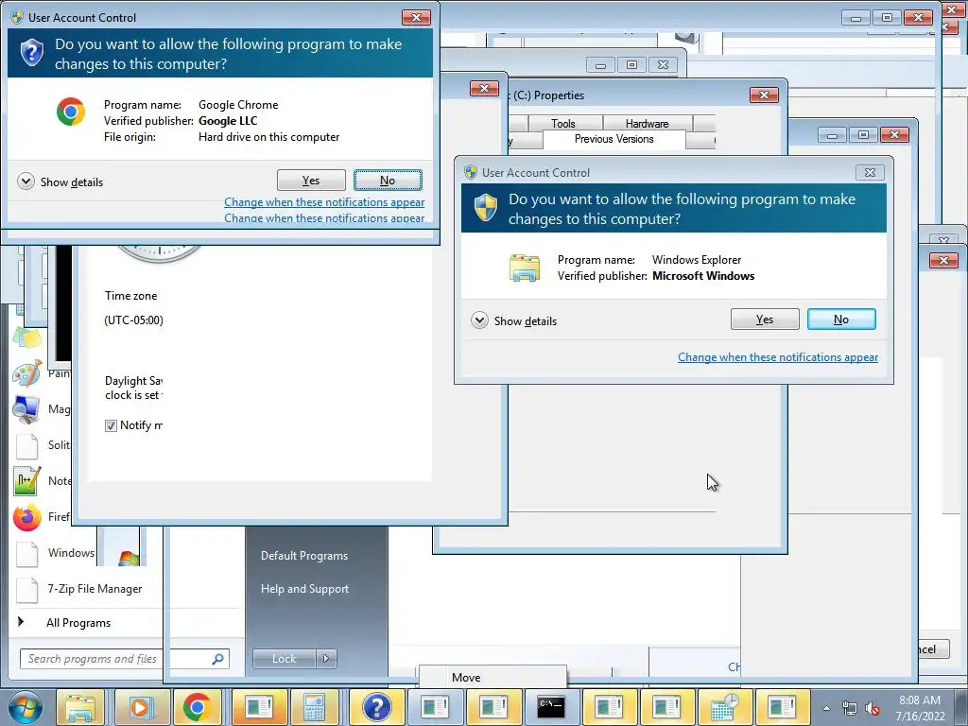
Task: Focus the Search programs and files box
Action: [x=125, y=659]
